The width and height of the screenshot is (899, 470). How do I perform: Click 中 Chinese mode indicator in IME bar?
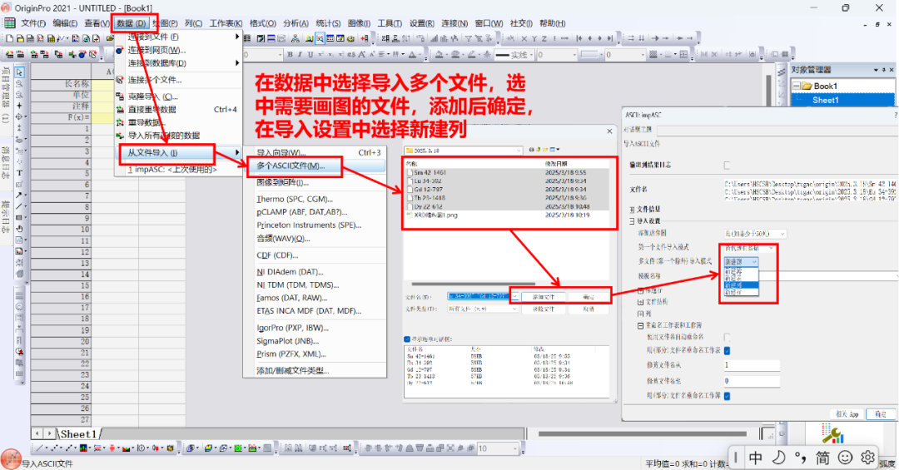(x=756, y=458)
